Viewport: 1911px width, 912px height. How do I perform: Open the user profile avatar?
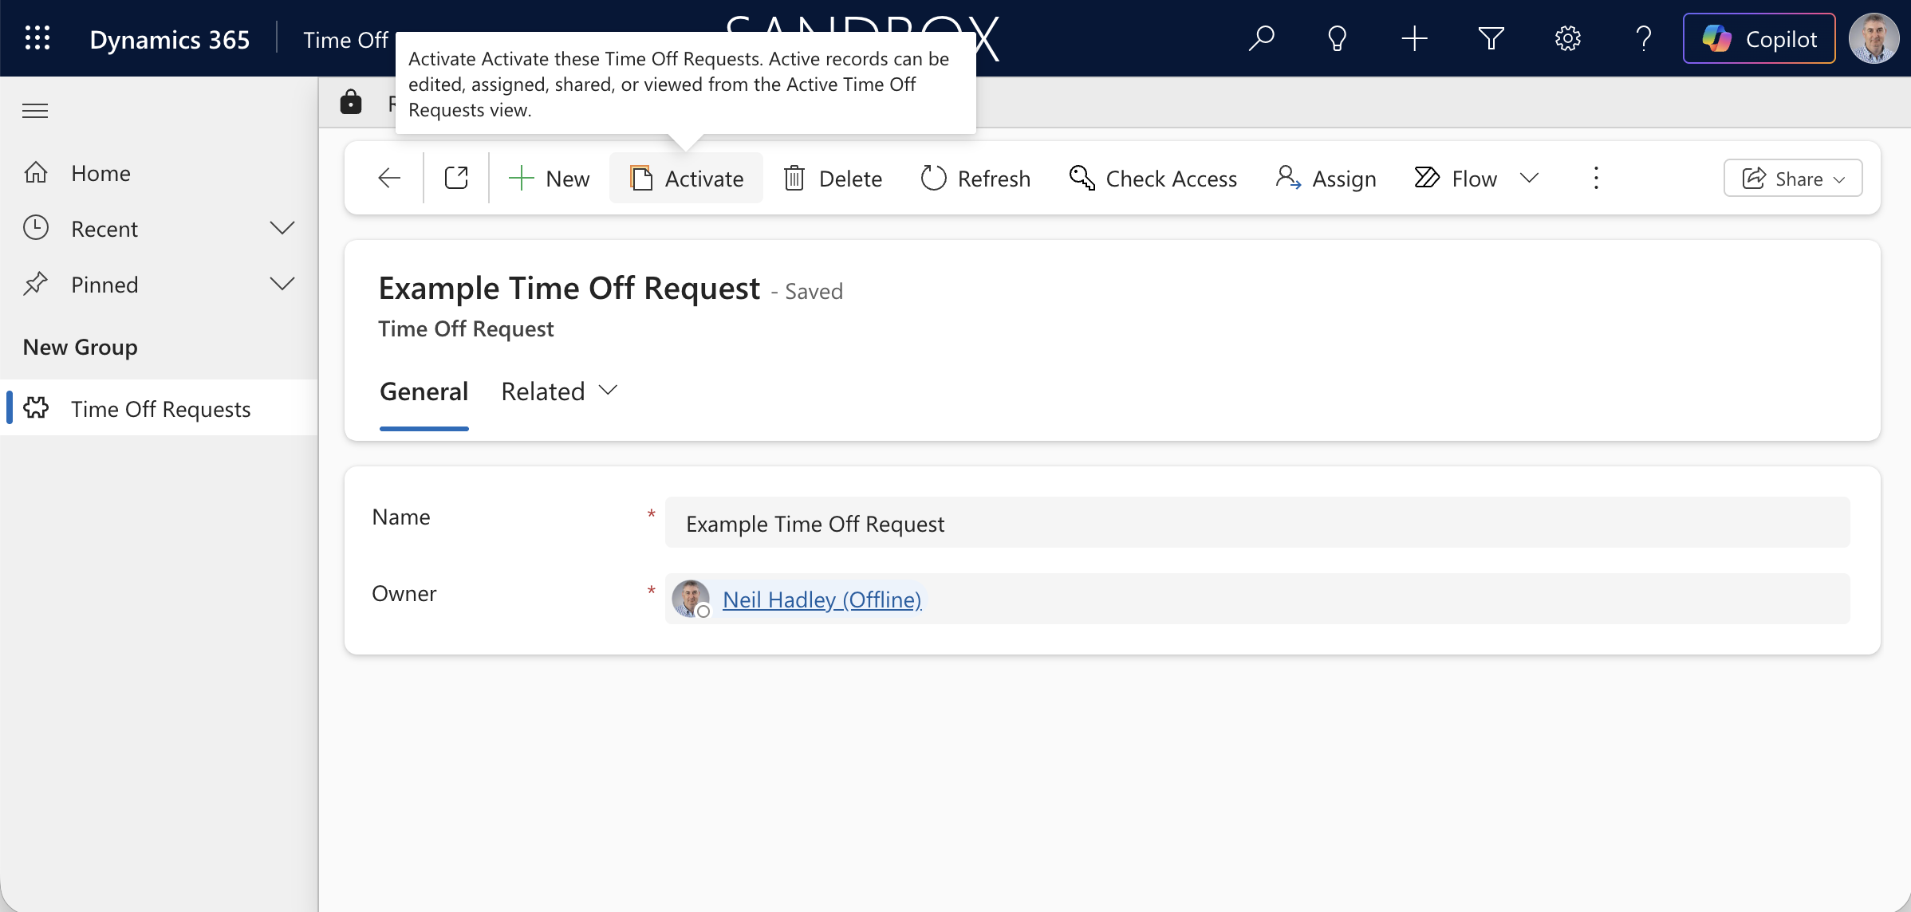coord(1874,38)
